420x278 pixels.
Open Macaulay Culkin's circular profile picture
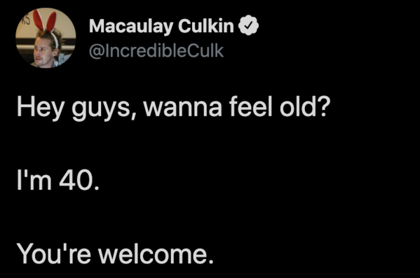point(46,38)
